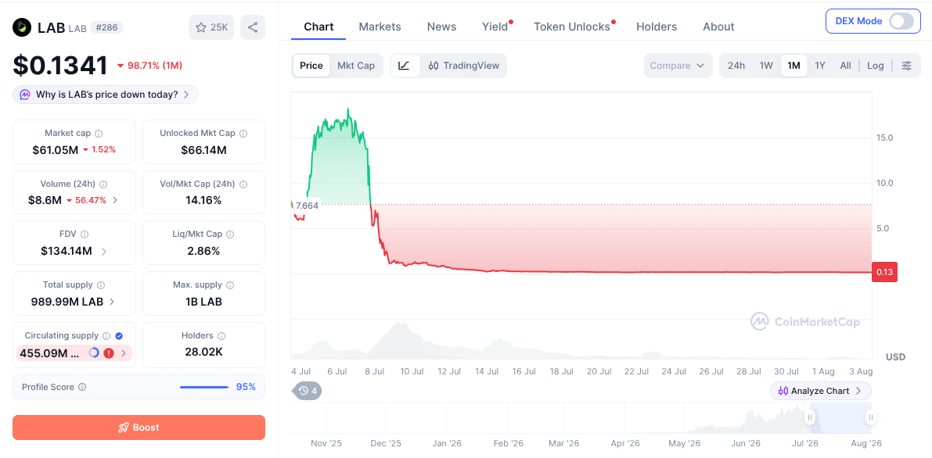Viewport: 932px width, 458px height.
Task: Set chart range to All
Action: point(845,66)
